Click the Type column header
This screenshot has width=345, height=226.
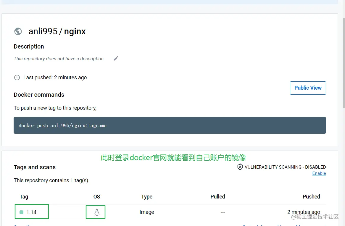[147, 197]
